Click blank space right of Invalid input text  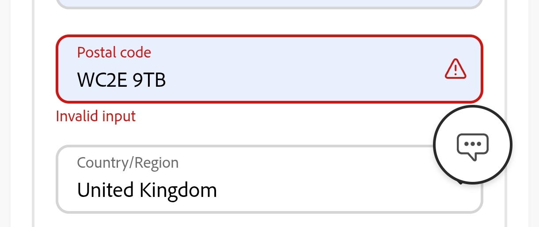265,116
